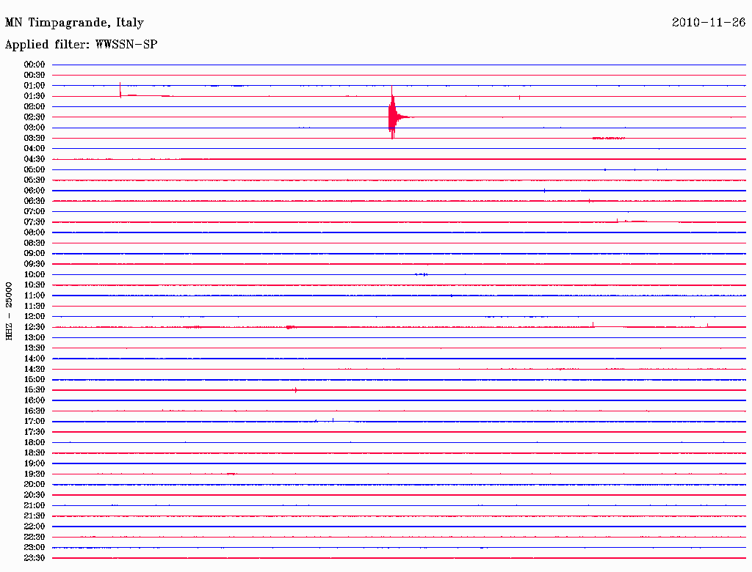
Task: Click the large red earthquake waveform burst
Action: [394, 115]
